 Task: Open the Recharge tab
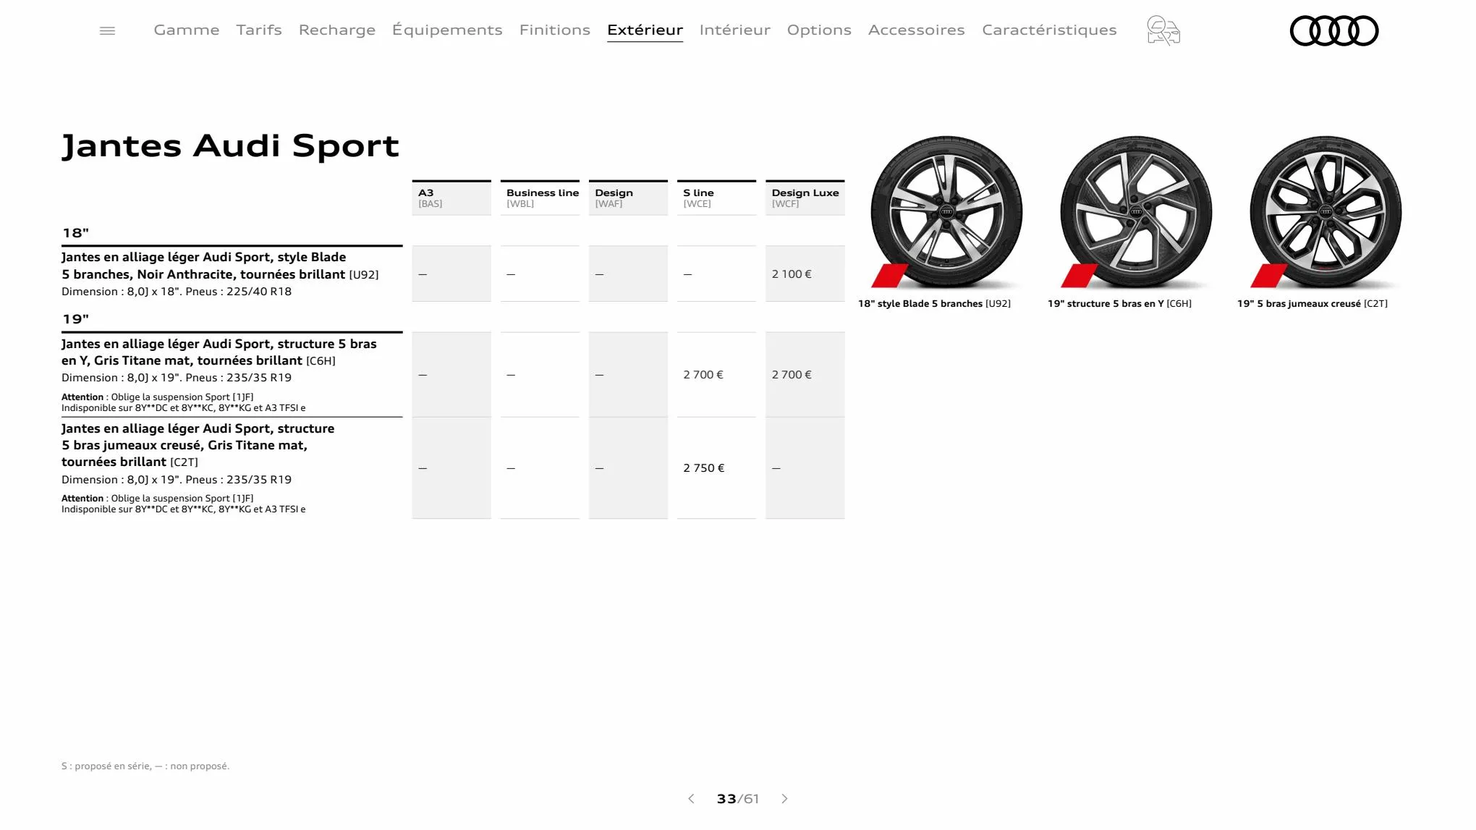(337, 30)
